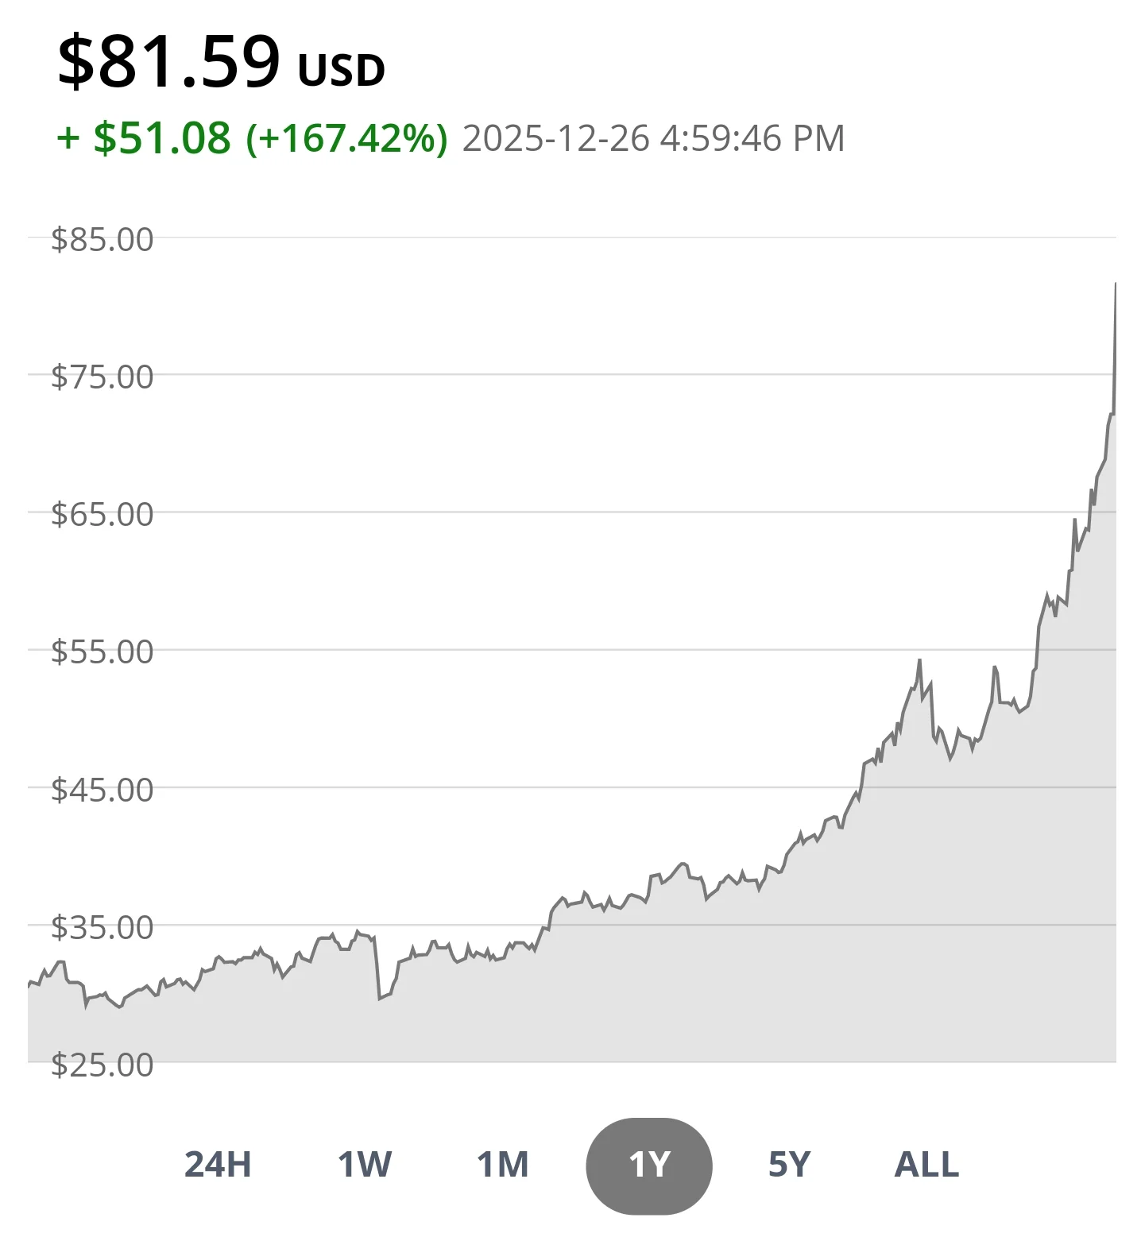The width and height of the screenshot is (1141, 1237).
Task: Click the green + $51.08 change amount
Action: pyautogui.click(x=145, y=138)
